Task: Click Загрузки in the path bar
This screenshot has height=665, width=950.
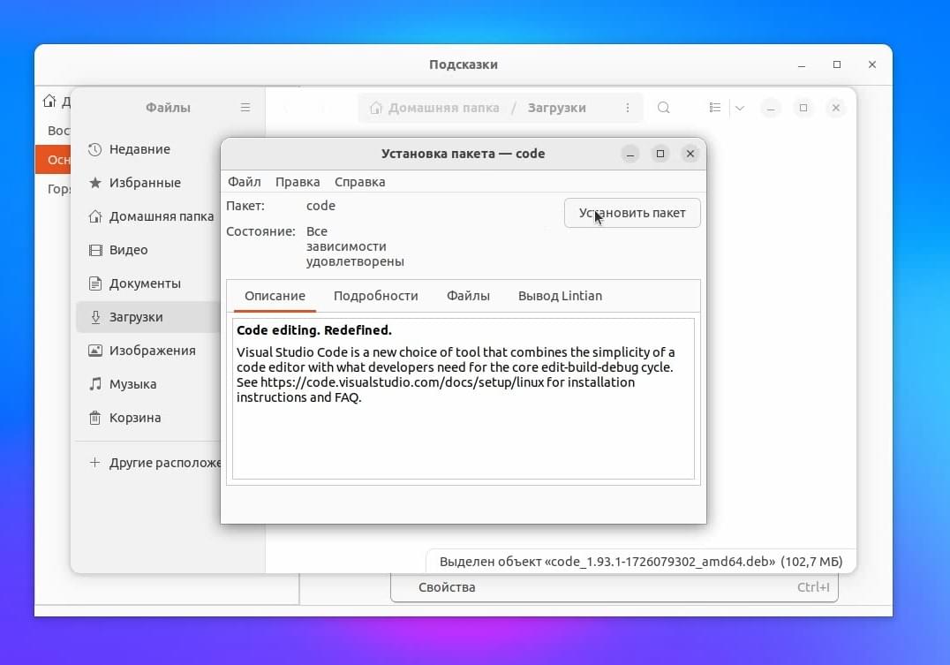Action: click(x=557, y=108)
